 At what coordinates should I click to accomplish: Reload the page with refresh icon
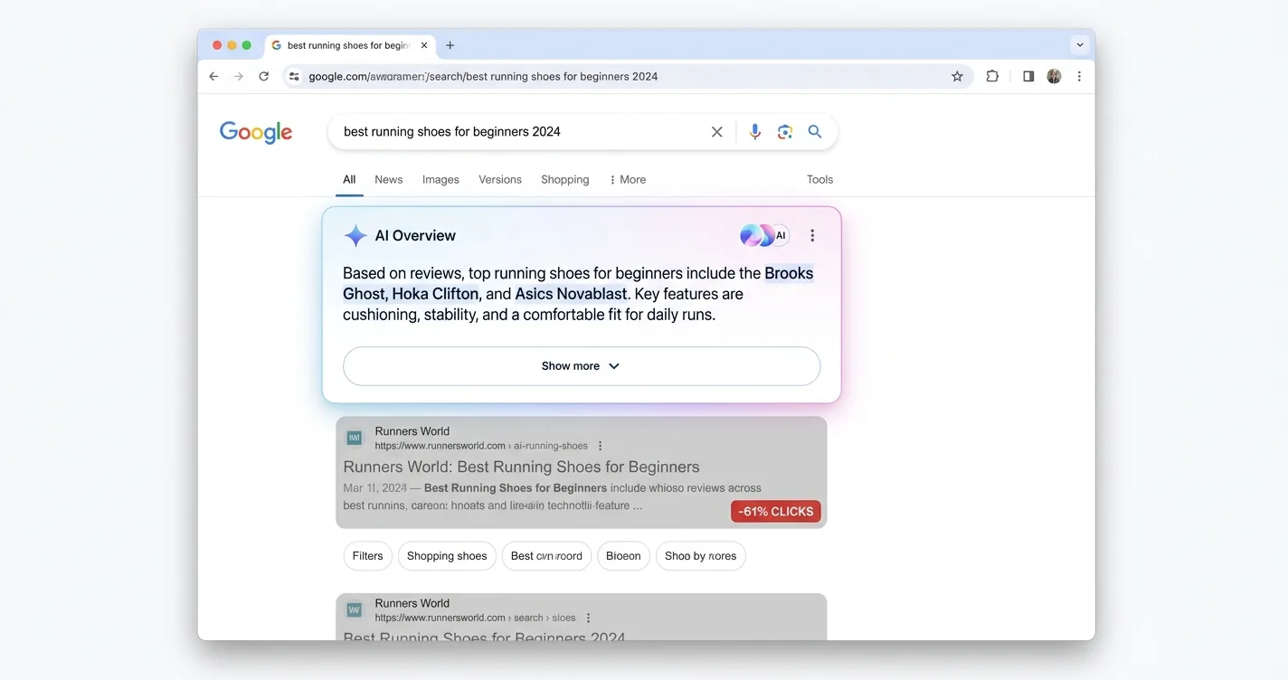(x=264, y=77)
